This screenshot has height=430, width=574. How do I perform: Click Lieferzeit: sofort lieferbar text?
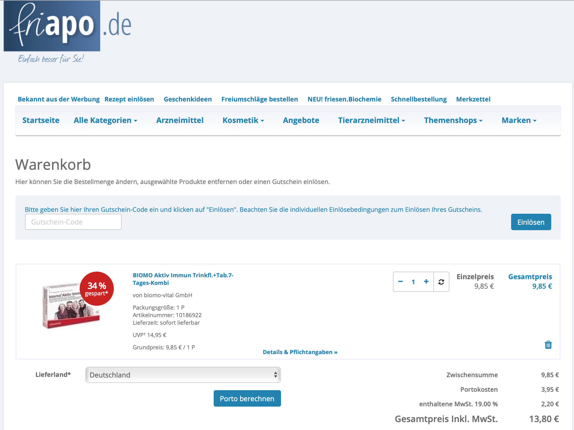click(x=166, y=322)
